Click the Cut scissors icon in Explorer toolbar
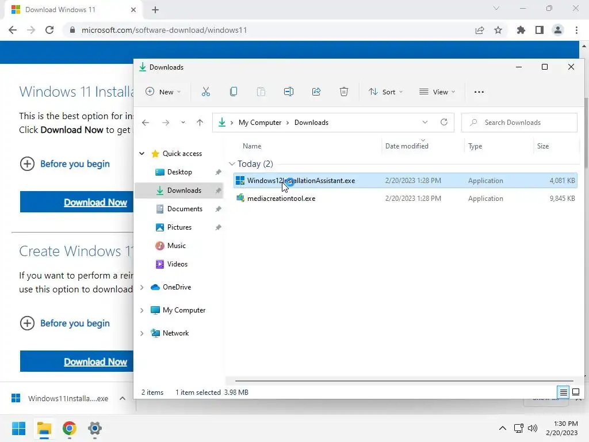Image resolution: width=589 pixels, height=442 pixels. (x=205, y=92)
